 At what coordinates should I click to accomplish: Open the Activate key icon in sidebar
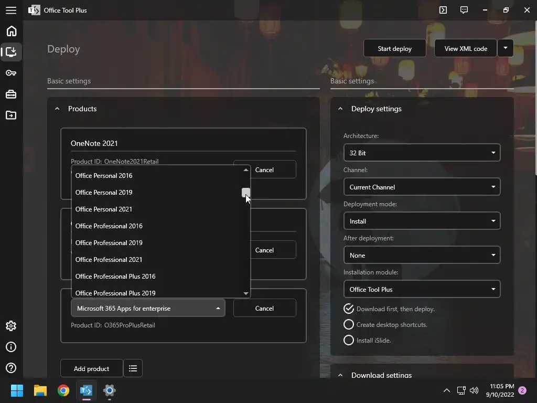click(x=11, y=73)
